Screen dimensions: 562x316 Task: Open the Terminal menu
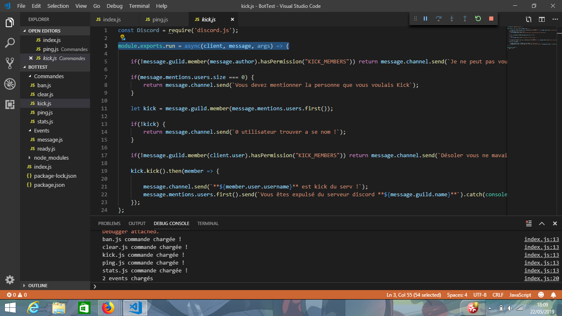coord(139,6)
